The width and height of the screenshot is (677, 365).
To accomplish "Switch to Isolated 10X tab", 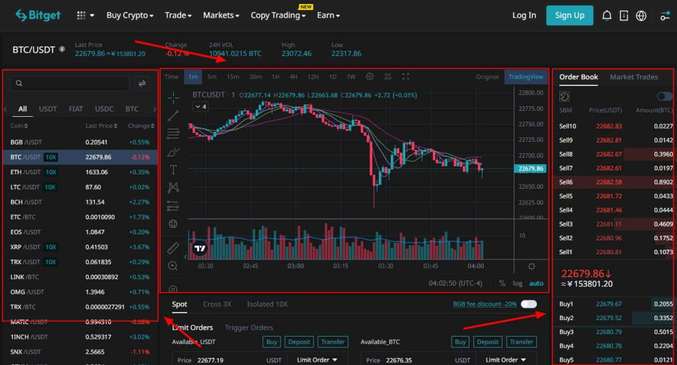I will tap(267, 304).
